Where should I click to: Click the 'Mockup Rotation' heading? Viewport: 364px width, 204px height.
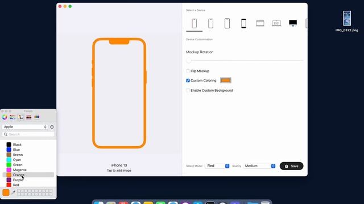(200, 52)
